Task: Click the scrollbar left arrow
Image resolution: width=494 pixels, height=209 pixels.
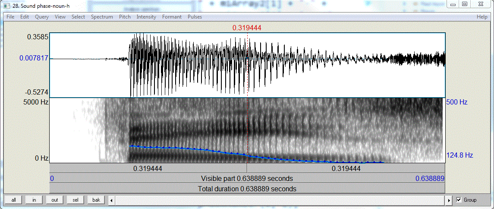Action: pyautogui.click(x=111, y=200)
